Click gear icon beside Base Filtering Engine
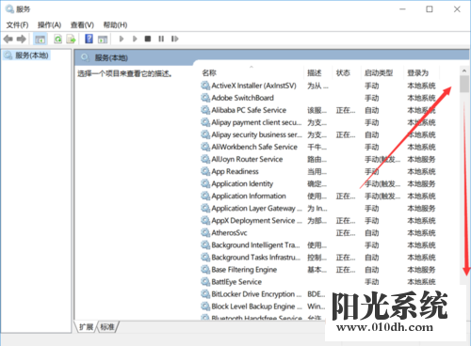Viewport: 471px width, 346px height. coord(205,270)
